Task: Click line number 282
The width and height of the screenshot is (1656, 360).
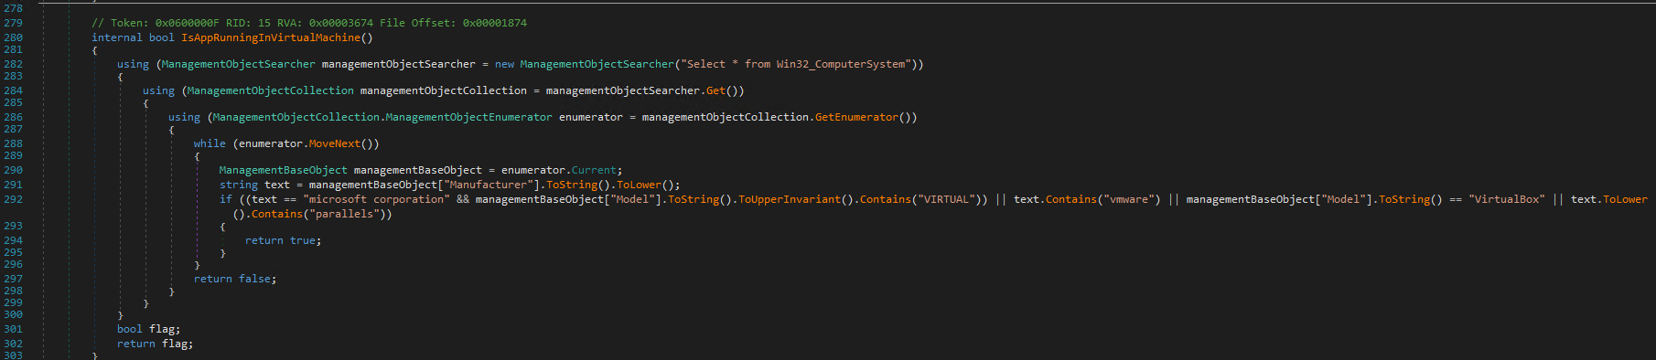Action: coord(13,64)
